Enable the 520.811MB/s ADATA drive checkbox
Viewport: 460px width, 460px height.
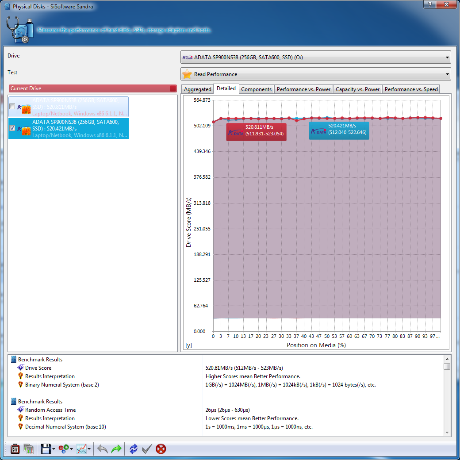click(12, 107)
